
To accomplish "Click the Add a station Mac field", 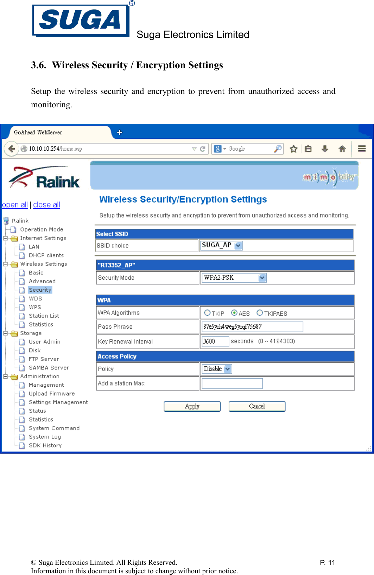I will coord(232,383).
